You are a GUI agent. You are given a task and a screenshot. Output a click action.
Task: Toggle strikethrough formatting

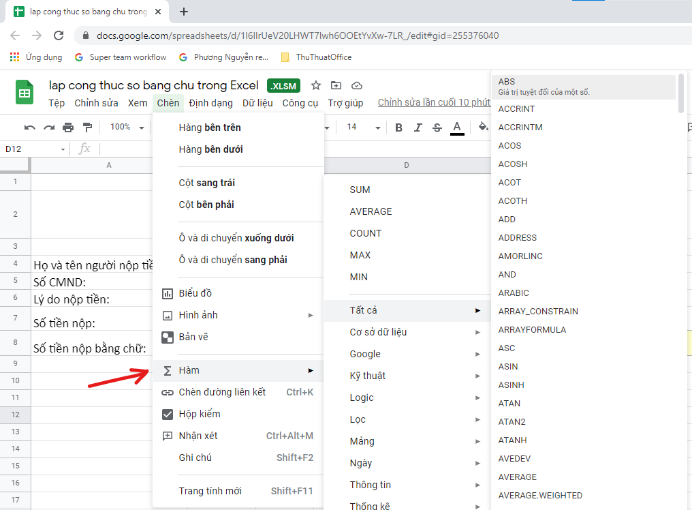pos(437,127)
